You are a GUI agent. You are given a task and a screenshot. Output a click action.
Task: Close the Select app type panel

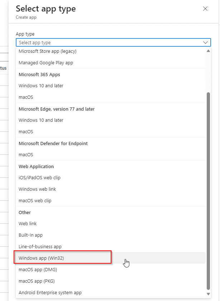pyautogui.click(x=205, y=9)
